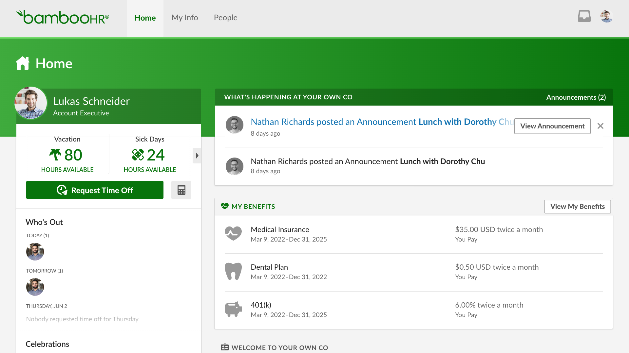The width and height of the screenshot is (629, 353).
Task: Click the View My Benefits button
Action: point(577,207)
